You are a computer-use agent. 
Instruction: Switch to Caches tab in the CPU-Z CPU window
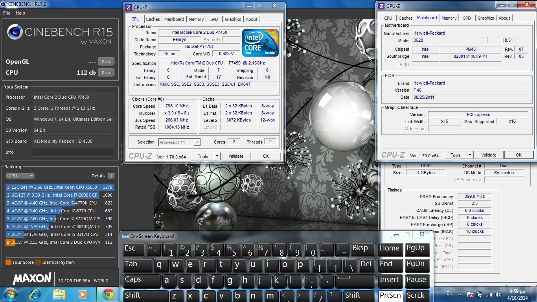coord(153,19)
